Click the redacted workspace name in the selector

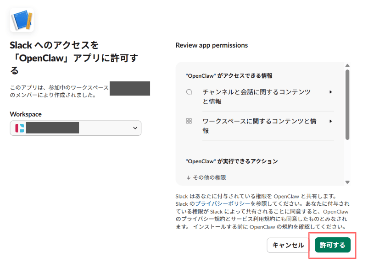click(52, 128)
